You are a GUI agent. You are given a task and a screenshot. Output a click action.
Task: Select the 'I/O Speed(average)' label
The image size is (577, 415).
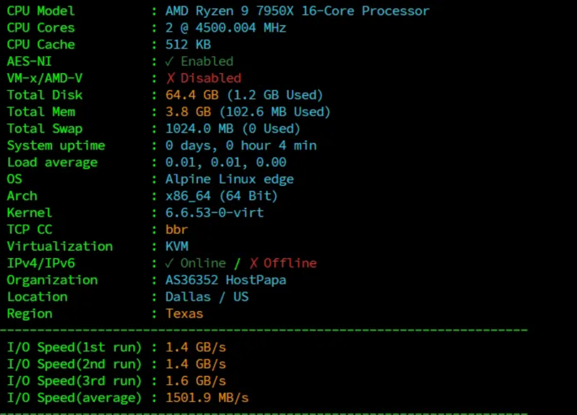[x=74, y=398]
